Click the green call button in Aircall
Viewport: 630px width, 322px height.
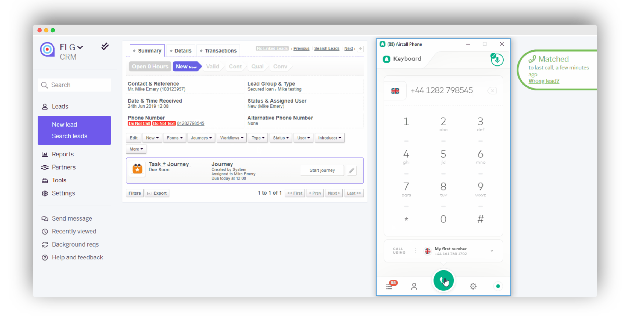click(444, 280)
